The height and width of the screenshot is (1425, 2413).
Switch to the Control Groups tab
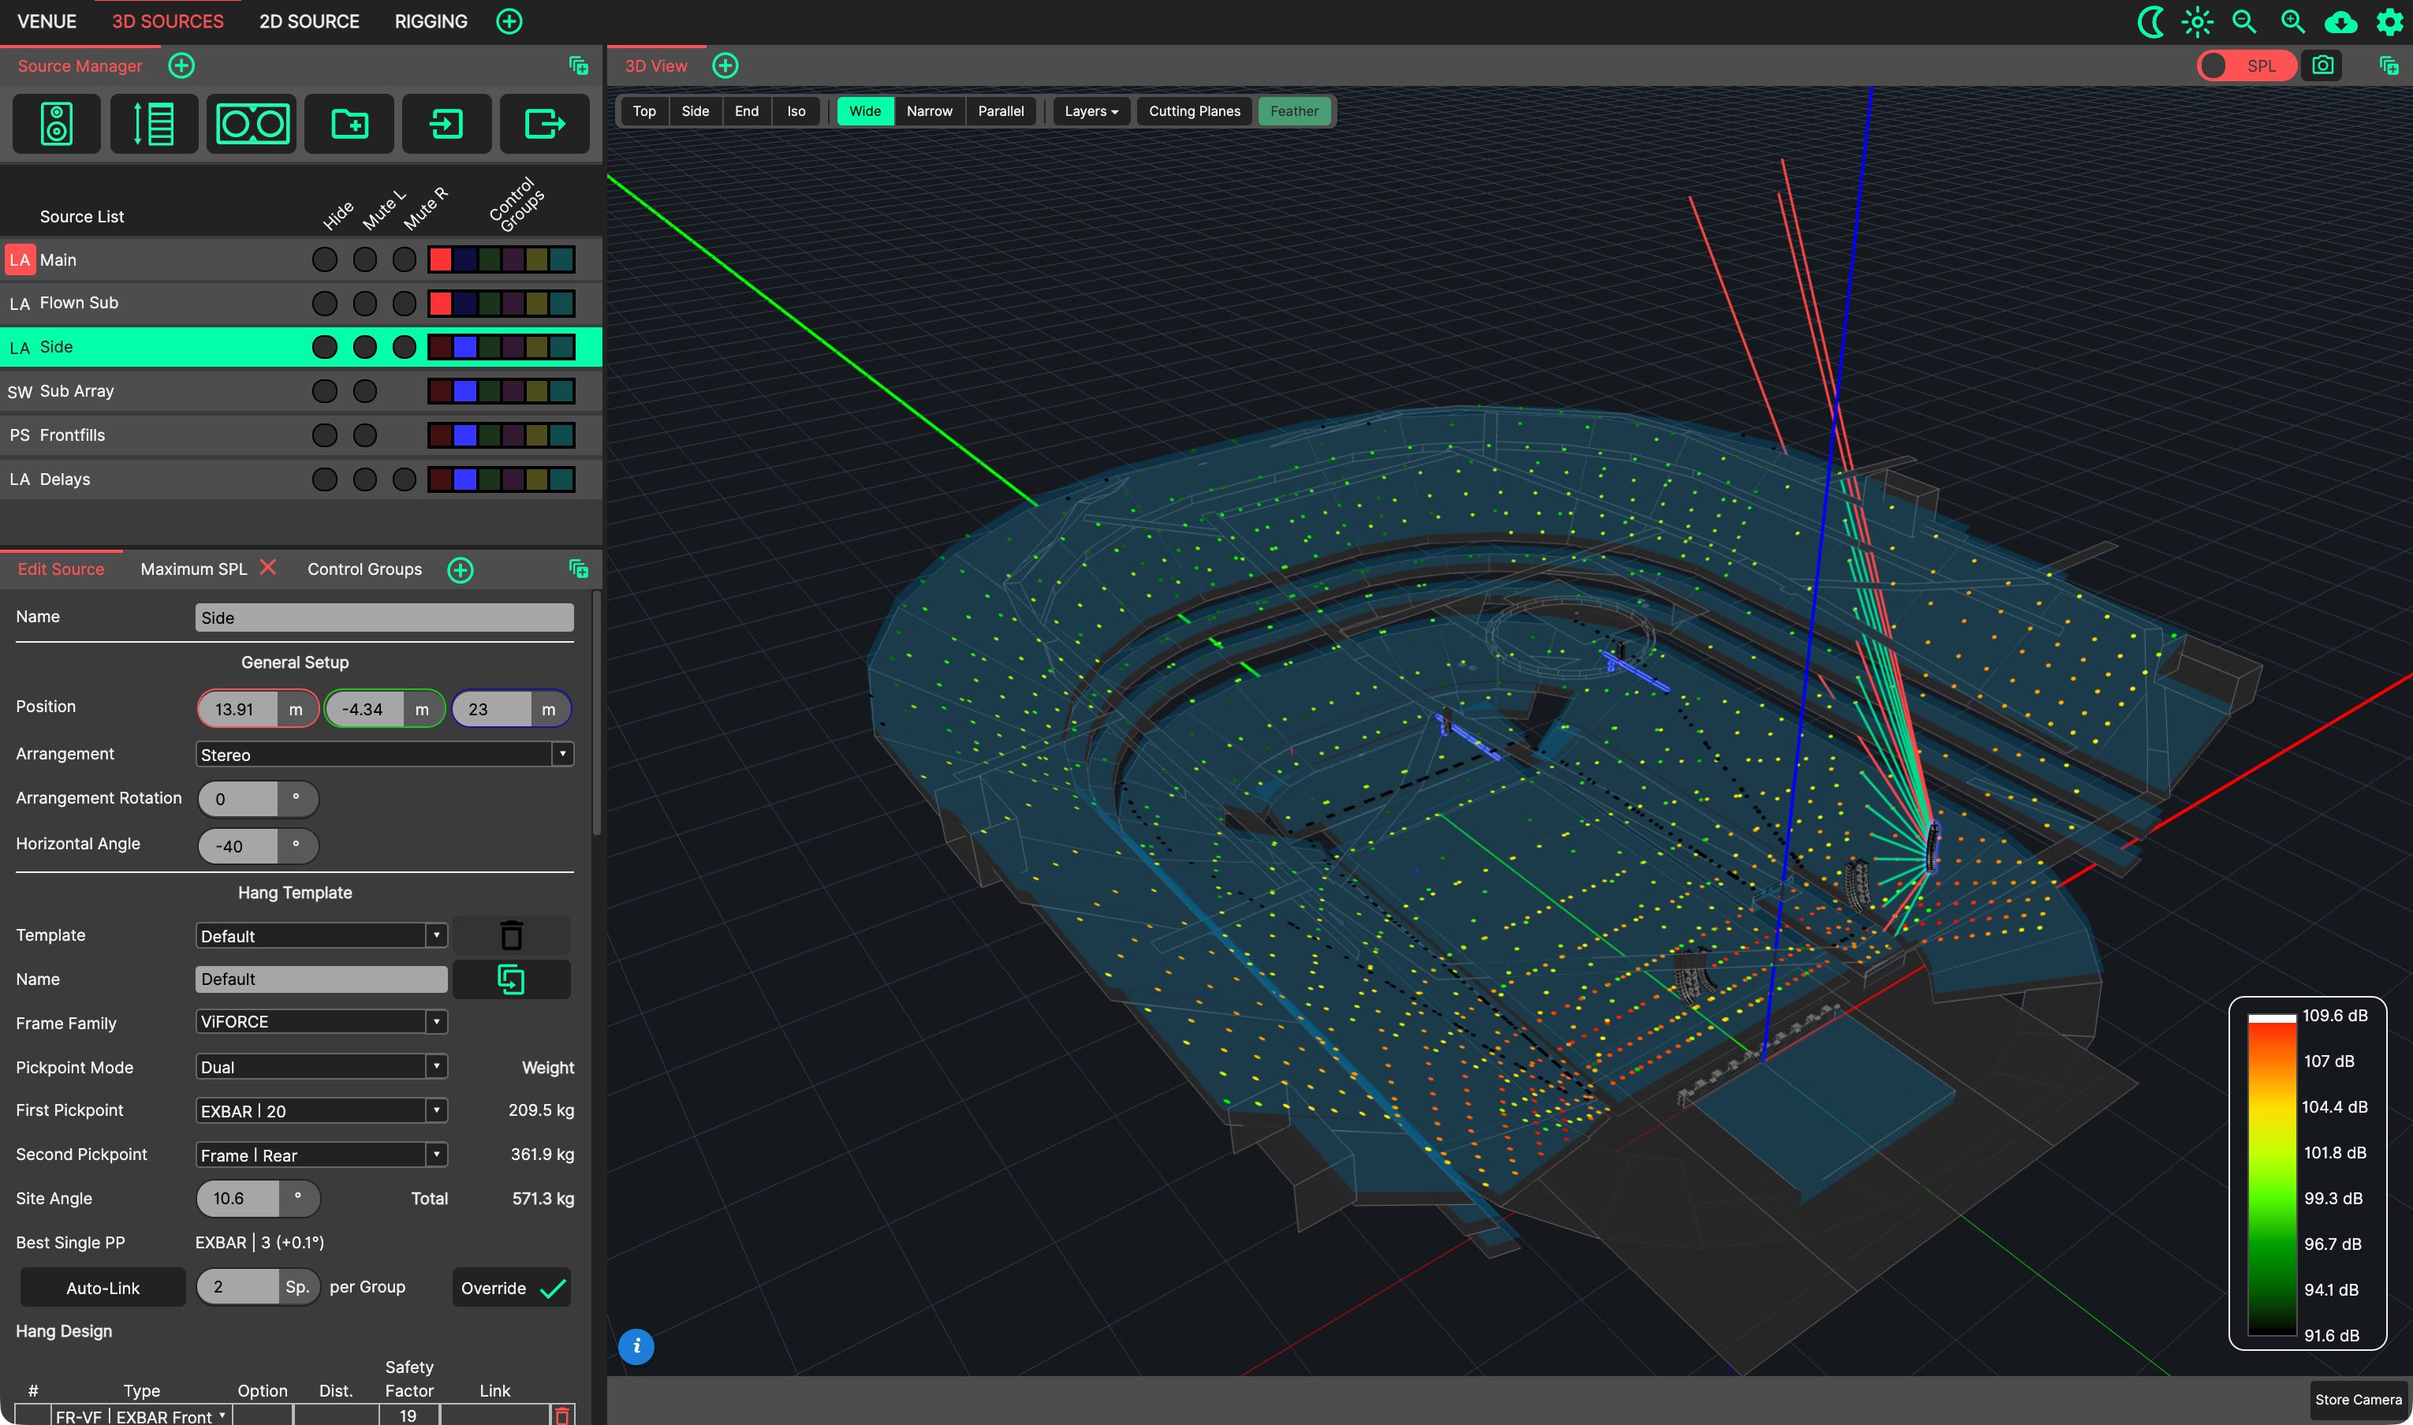coord(365,569)
